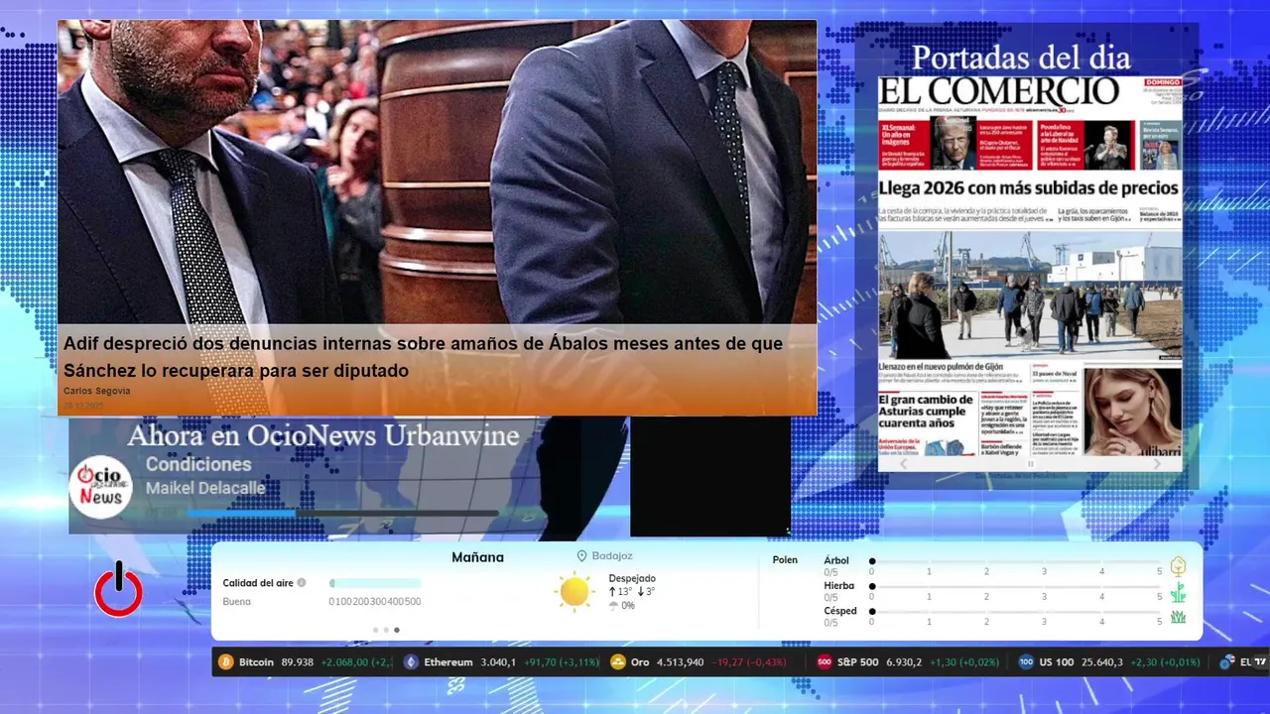Click the Mañana weather heading

point(477,557)
